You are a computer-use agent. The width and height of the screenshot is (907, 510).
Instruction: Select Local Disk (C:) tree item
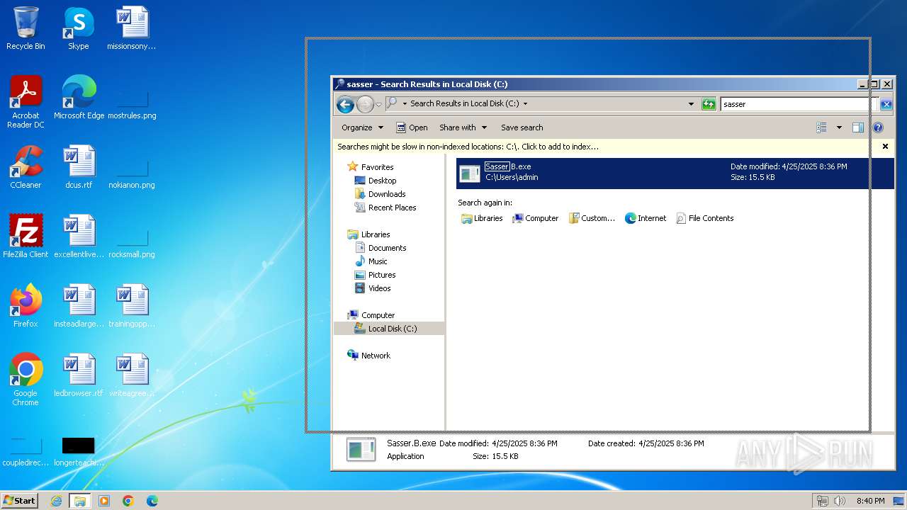coord(389,329)
